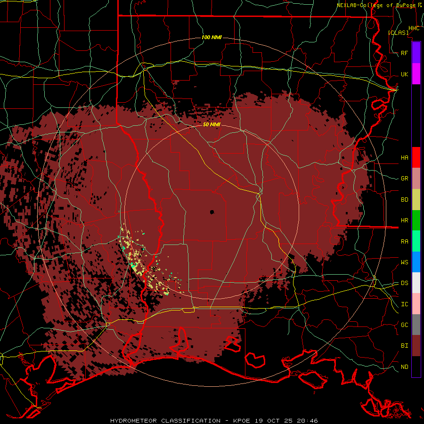Click the black radar site dot

212,212
